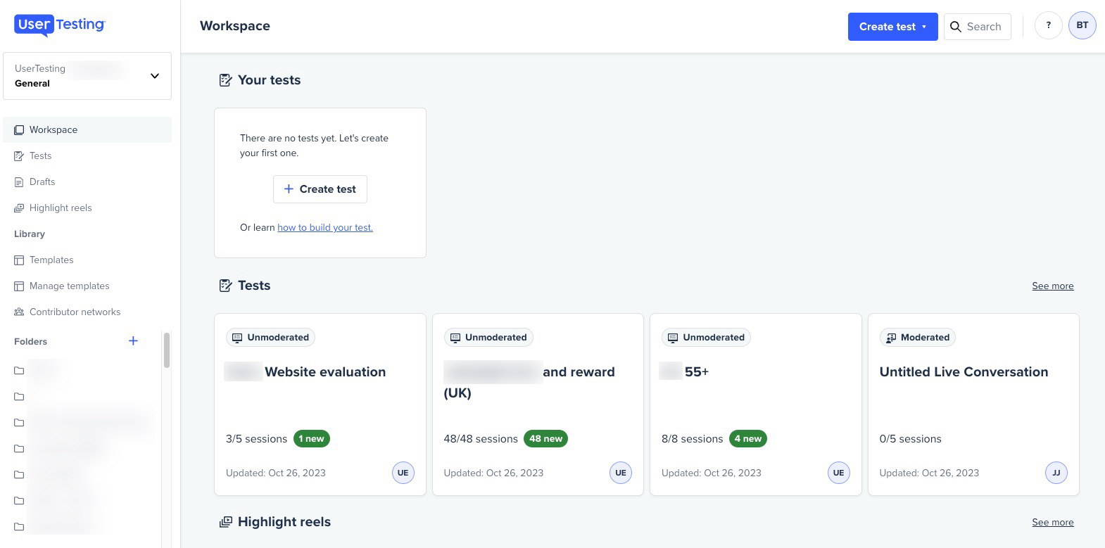Viewport: 1105px width, 548px height.
Task: Go to Tests in sidebar
Action: point(87,155)
